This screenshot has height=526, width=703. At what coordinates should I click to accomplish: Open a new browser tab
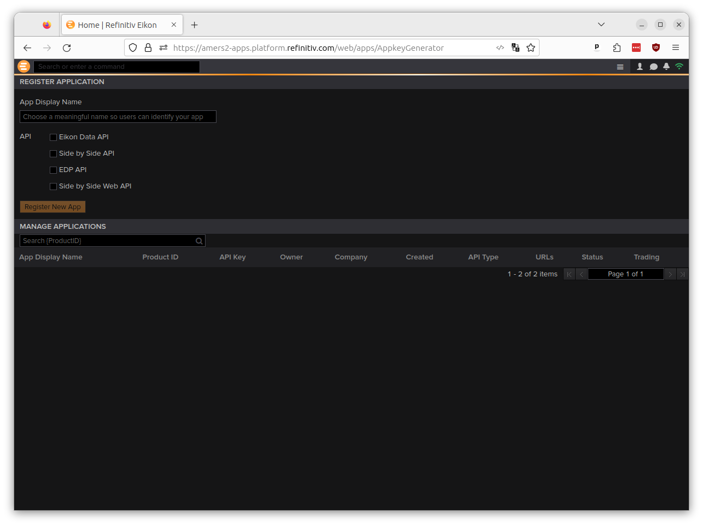point(194,25)
